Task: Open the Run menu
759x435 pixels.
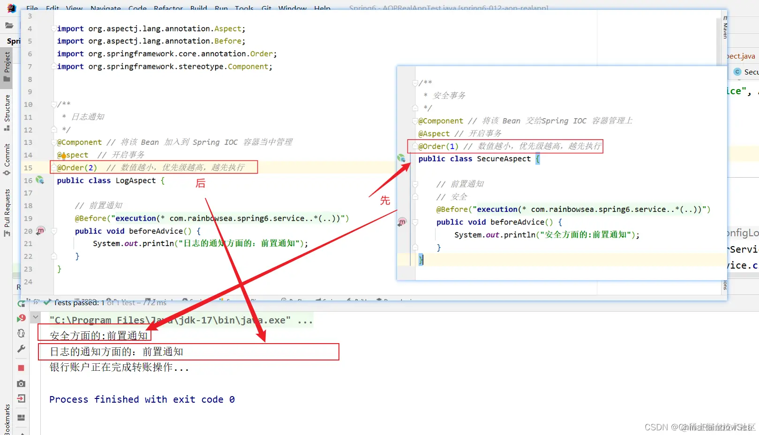Action: 221,8
